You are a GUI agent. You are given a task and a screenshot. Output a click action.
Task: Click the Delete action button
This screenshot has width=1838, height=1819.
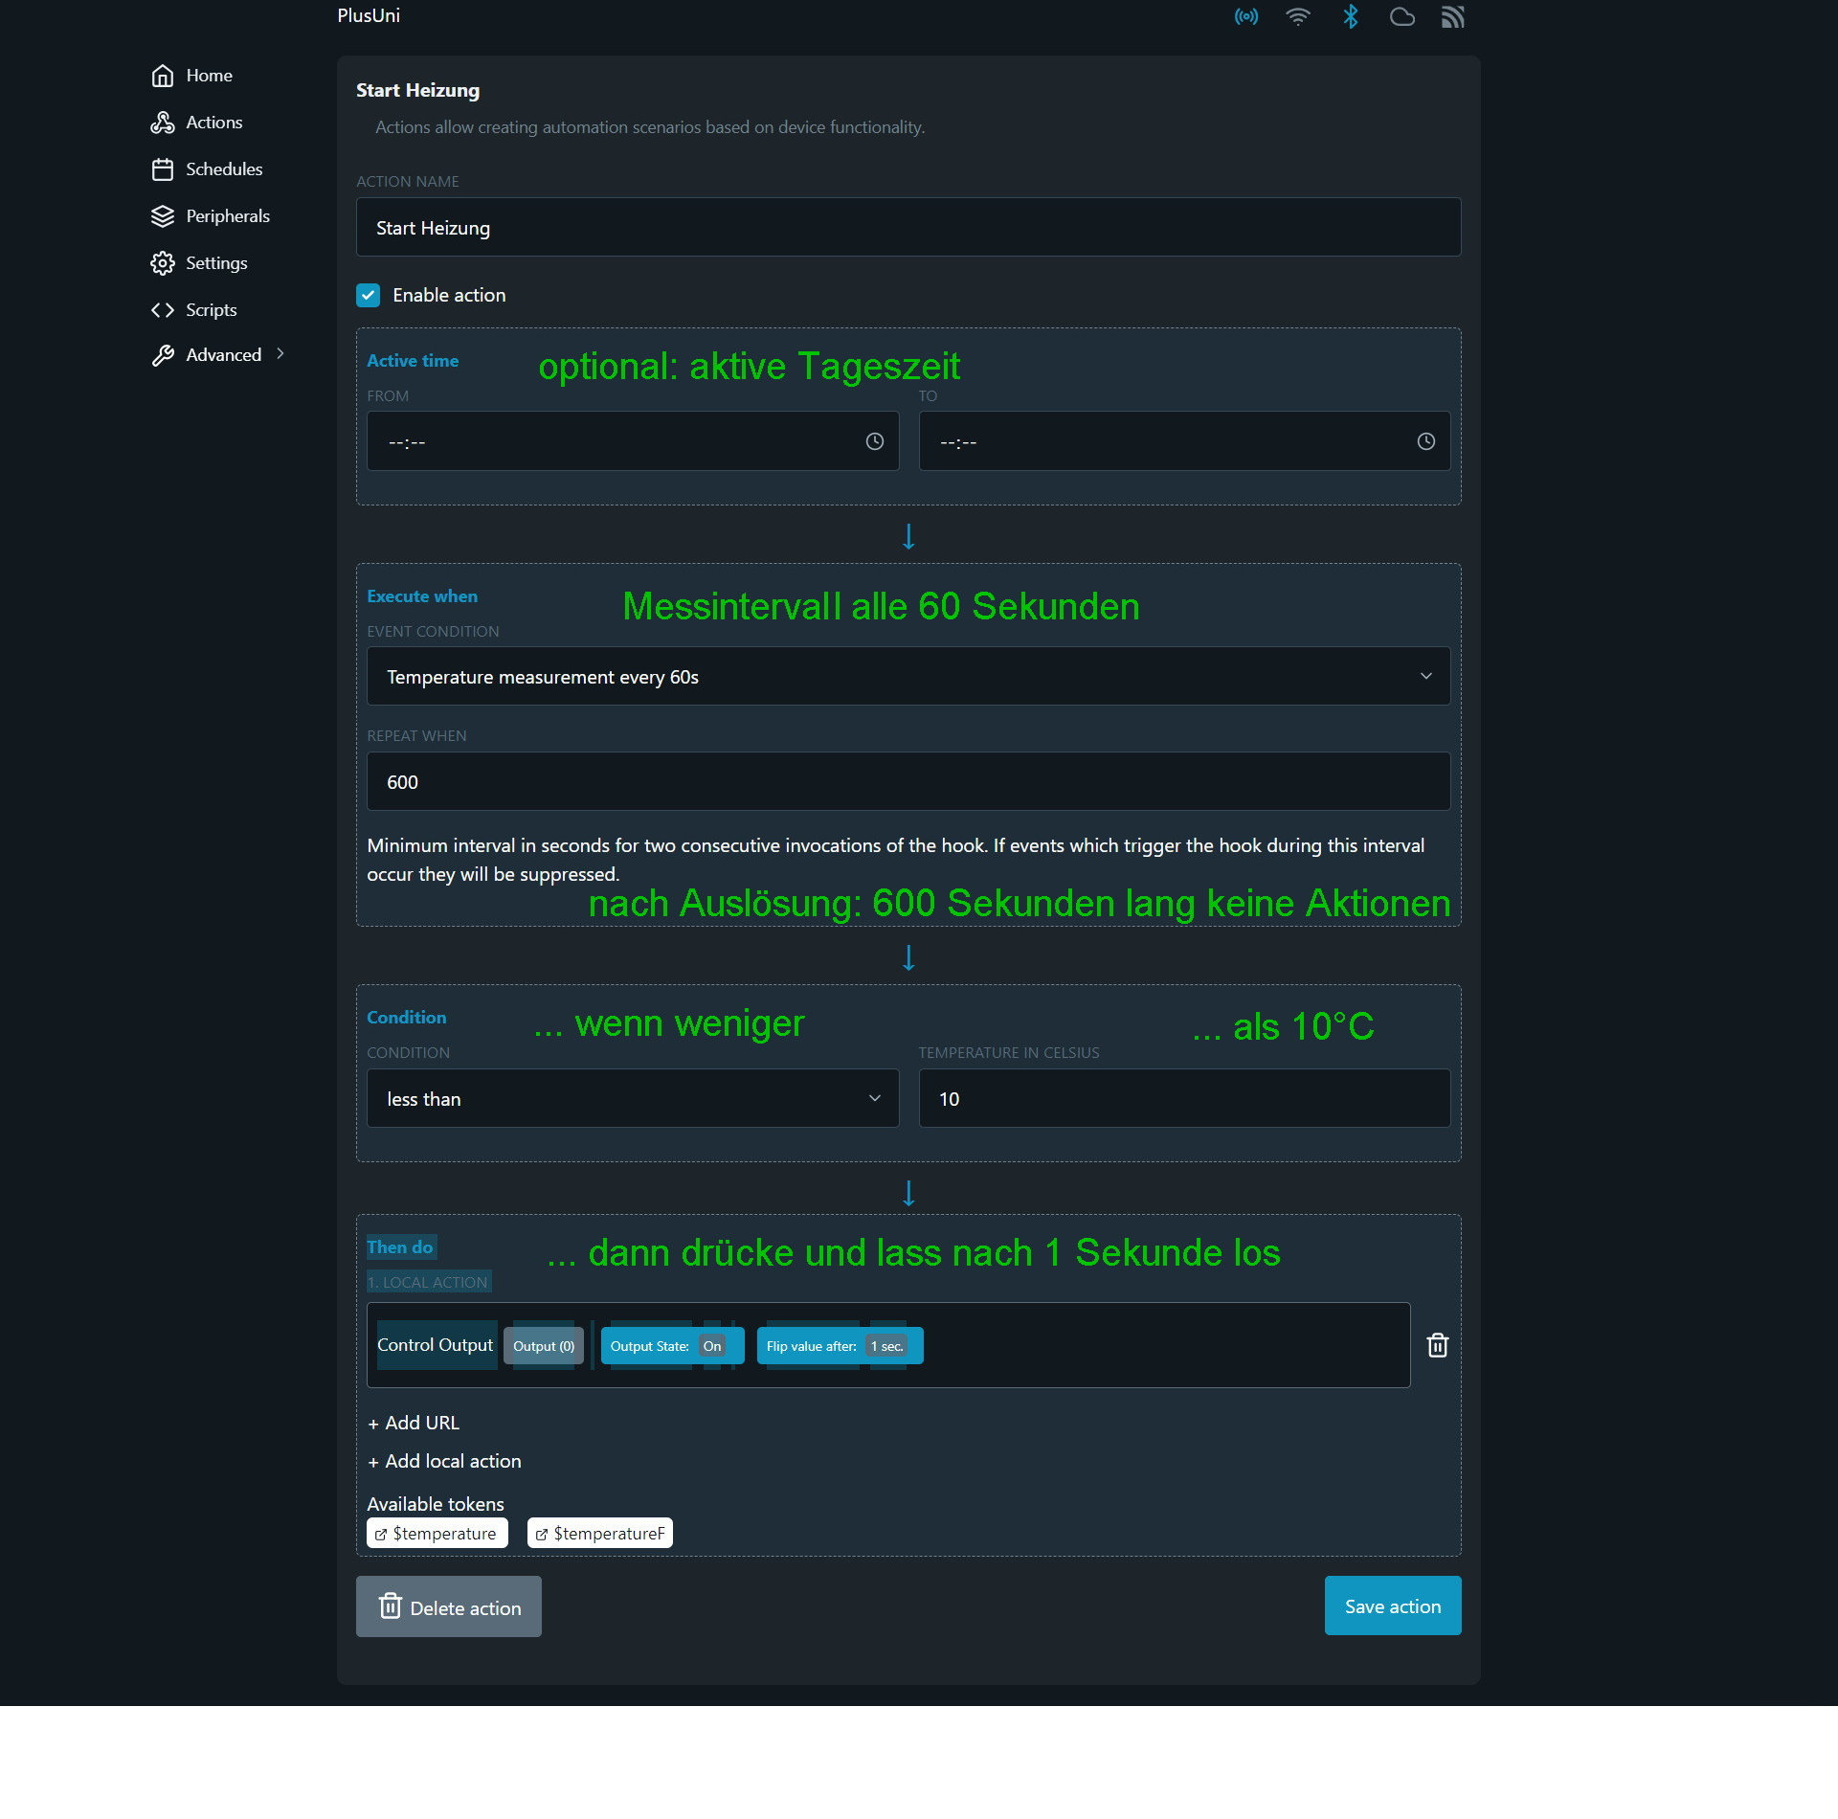tap(448, 1606)
